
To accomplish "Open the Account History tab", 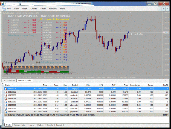I will [x=20, y=125].
